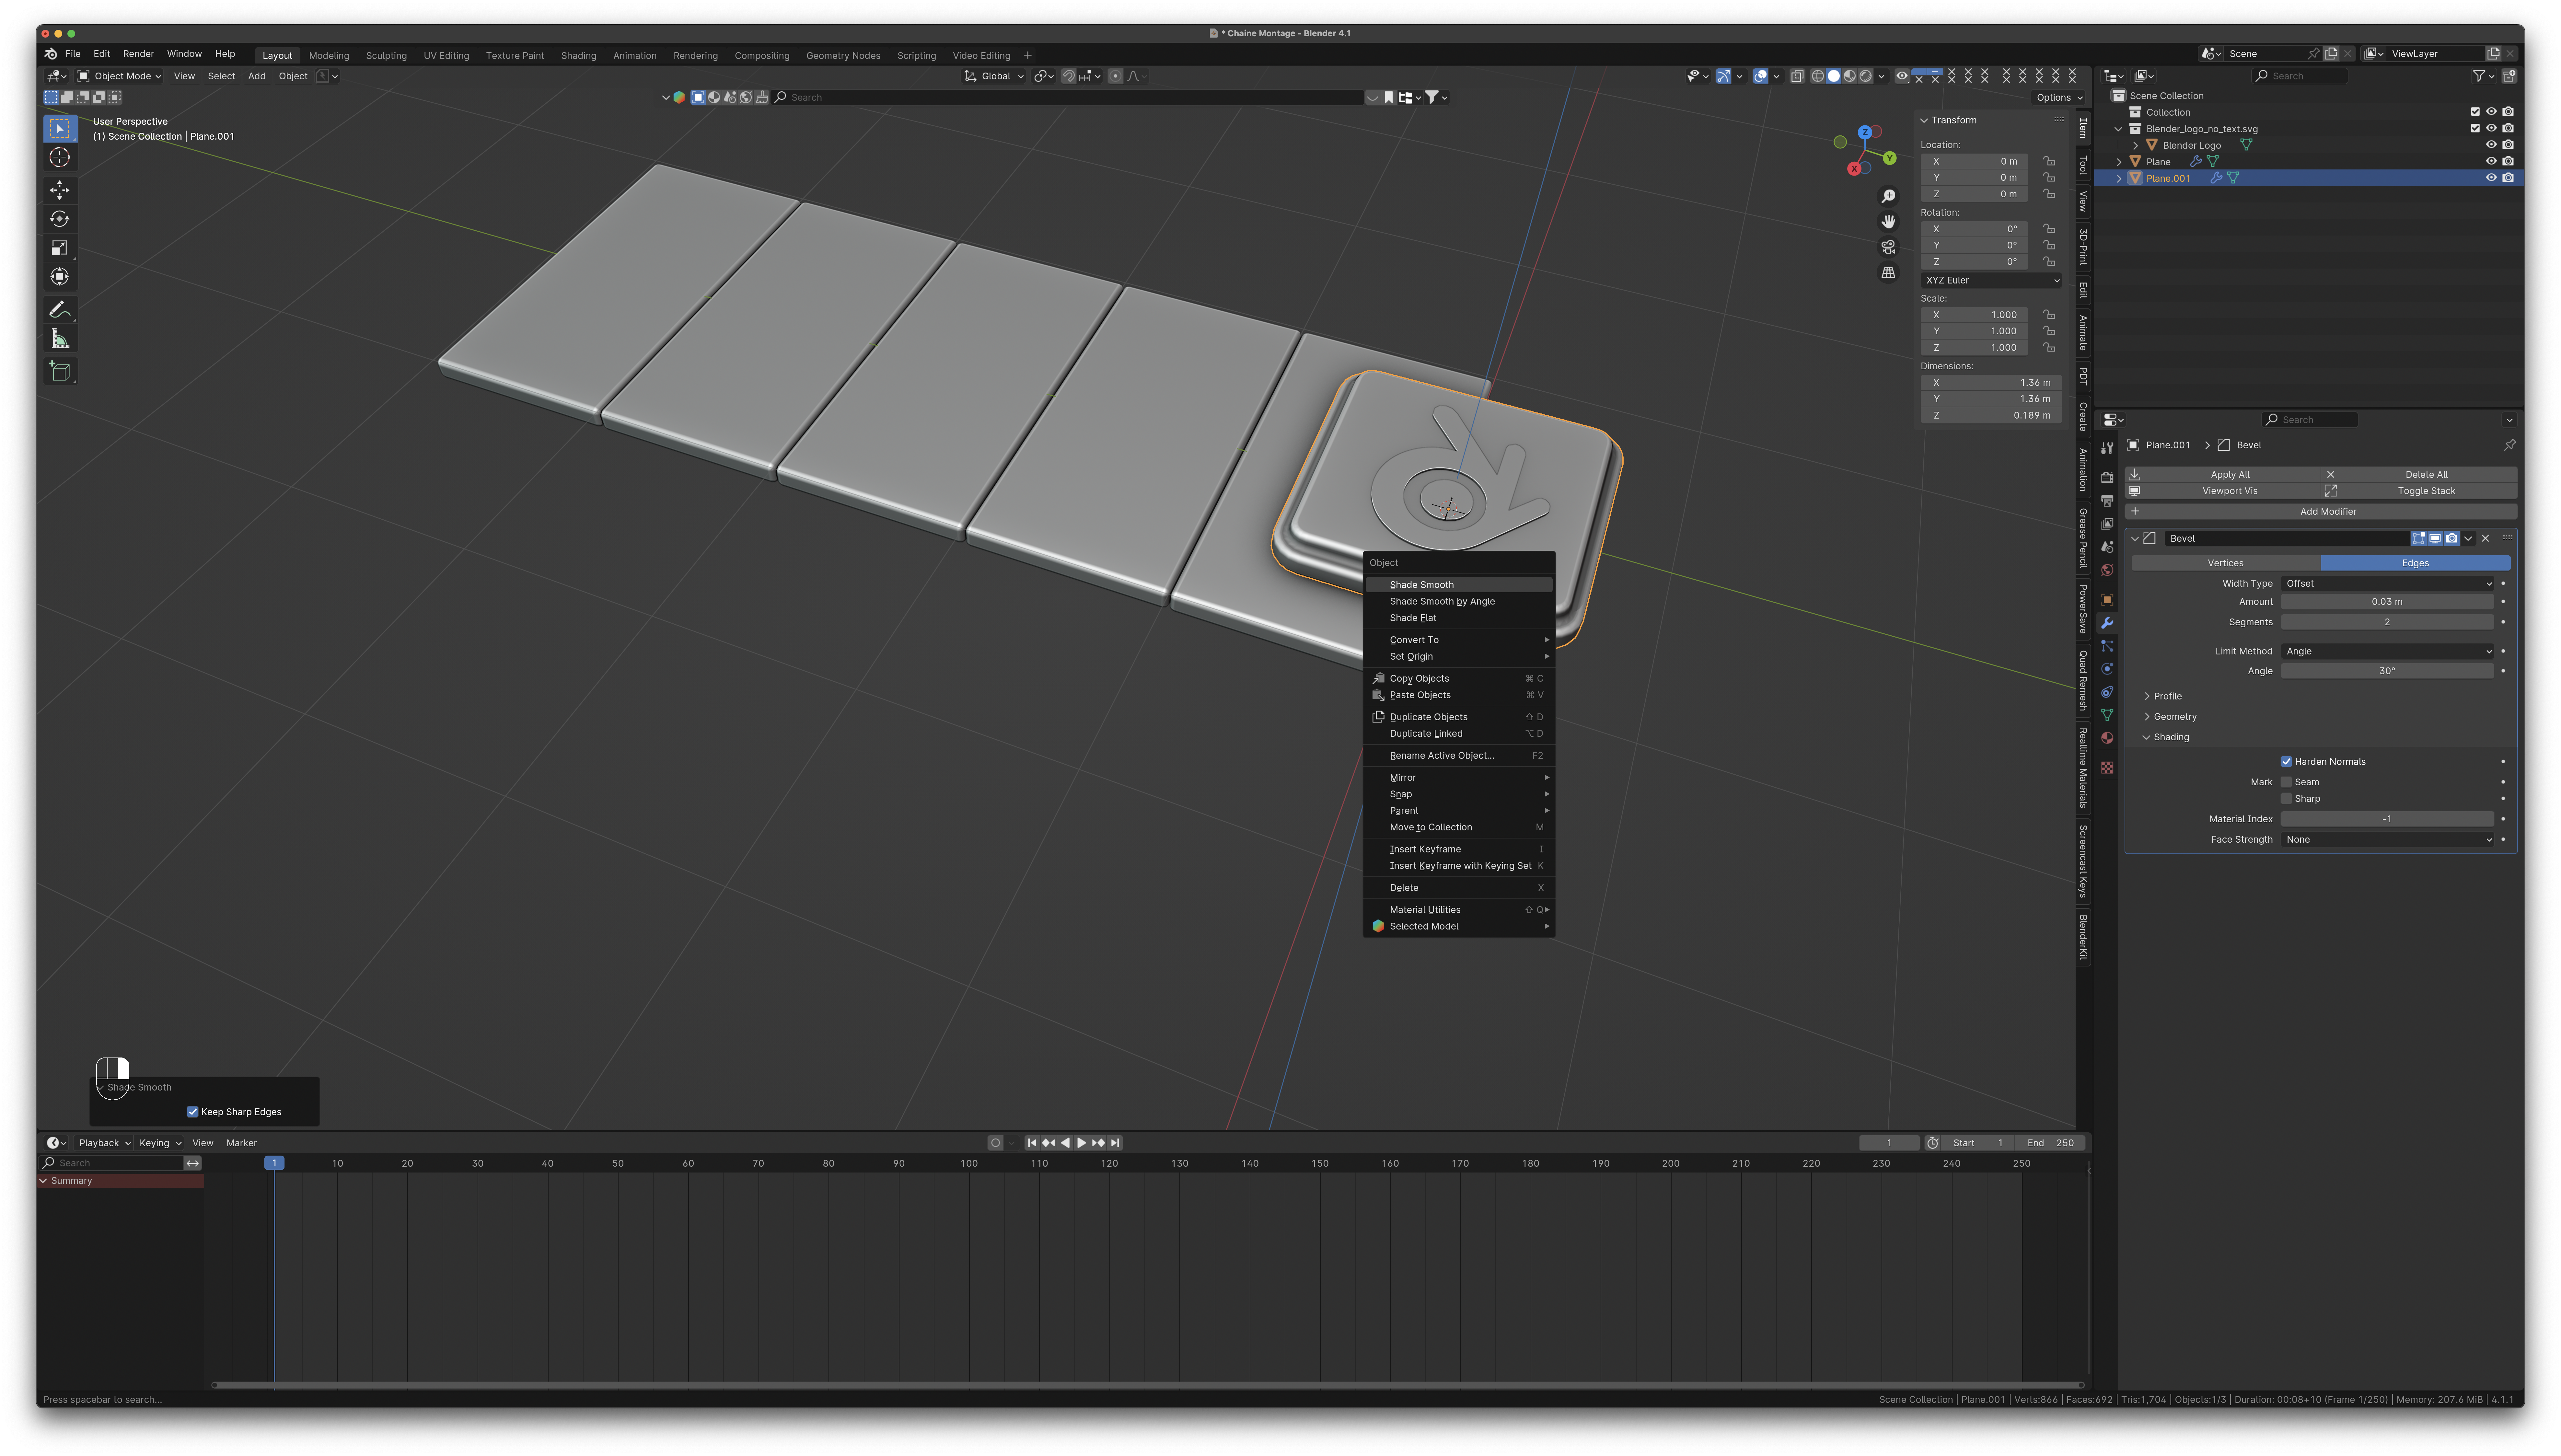Switch to the Shading workspace tab

click(578, 56)
